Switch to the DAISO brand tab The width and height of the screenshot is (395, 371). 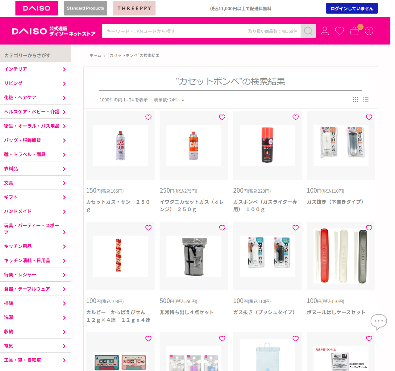click(x=37, y=8)
